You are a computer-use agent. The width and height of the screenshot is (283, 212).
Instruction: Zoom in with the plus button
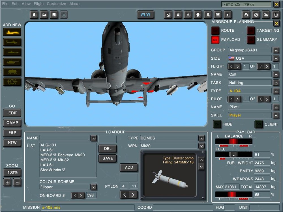tap(7, 182)
